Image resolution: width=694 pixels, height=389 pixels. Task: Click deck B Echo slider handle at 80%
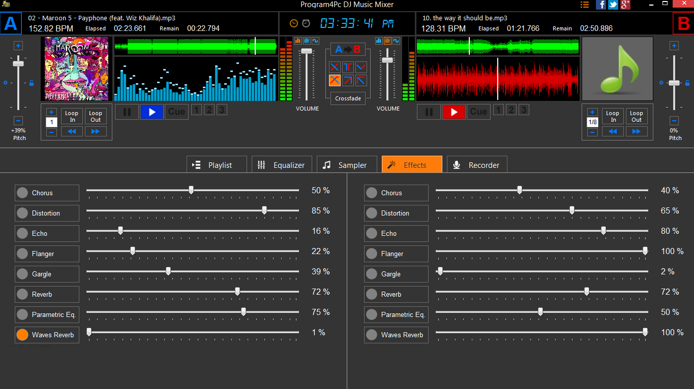click(x=604, y=231)
